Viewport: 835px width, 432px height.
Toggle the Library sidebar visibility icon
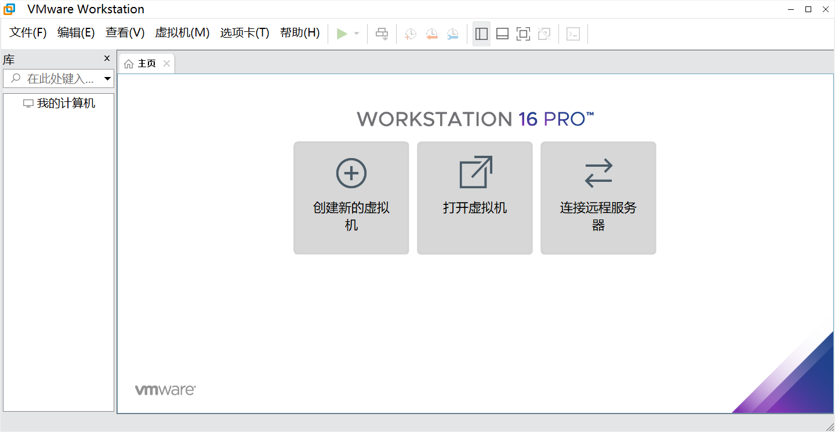pos(481,33)
